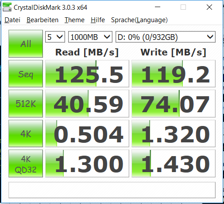224x204 pixels.
Task: Open the Datei menu
Action: pyautogui.click(x=12, y=20)
